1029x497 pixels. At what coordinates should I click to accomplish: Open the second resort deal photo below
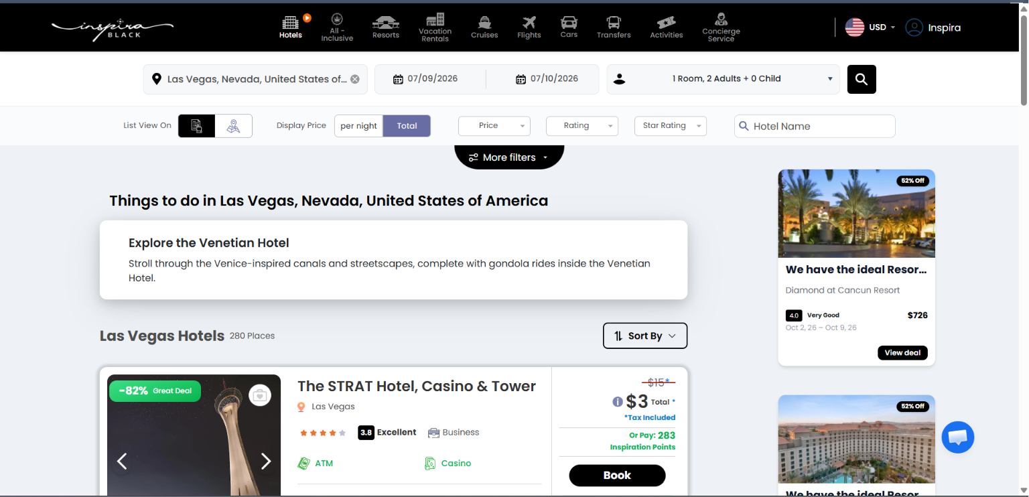click(856, 439)
